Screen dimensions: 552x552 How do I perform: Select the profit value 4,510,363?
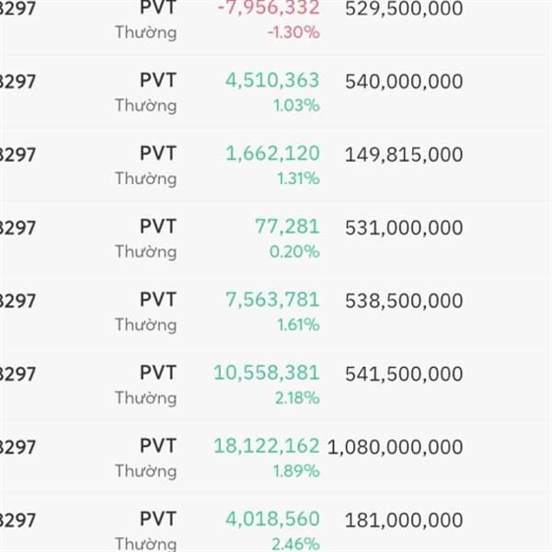pyautogui.click(x=272, y=80)
